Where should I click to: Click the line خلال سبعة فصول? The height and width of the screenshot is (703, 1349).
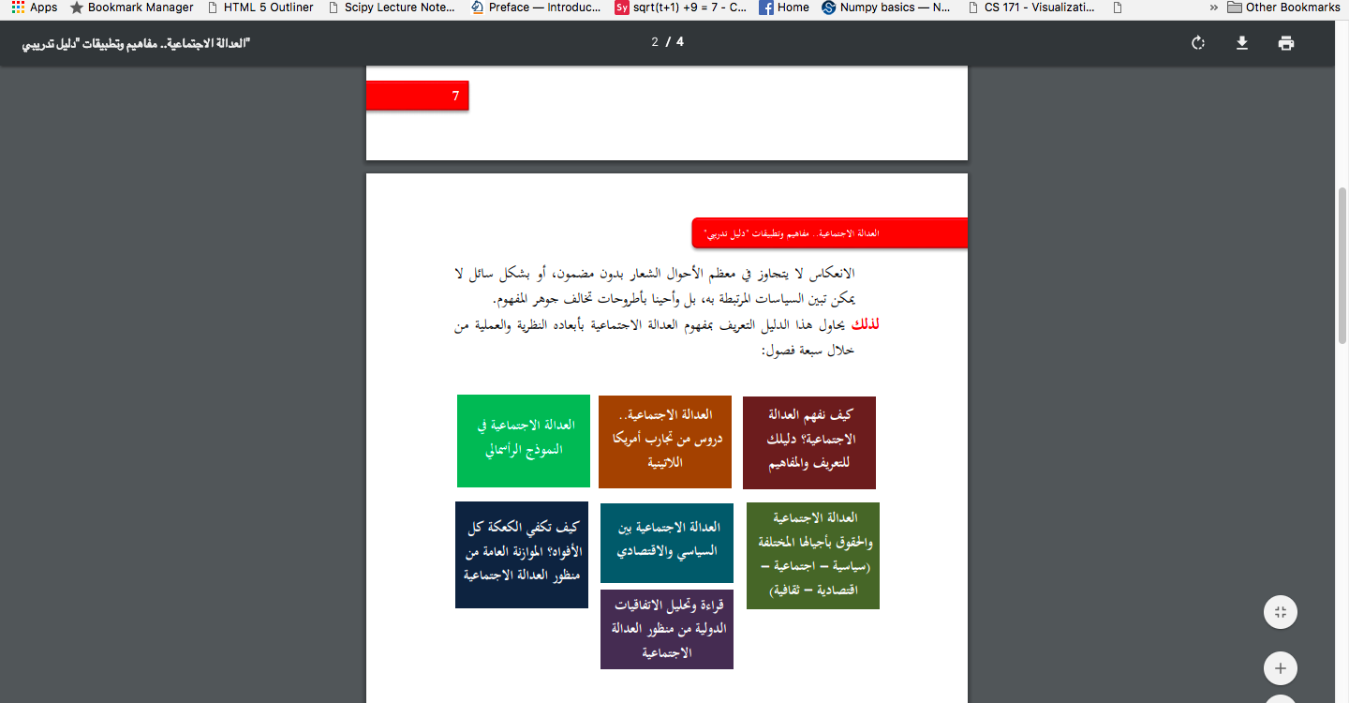(x=807, y=351)
